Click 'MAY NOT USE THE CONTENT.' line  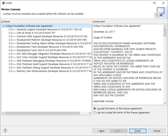109,96
